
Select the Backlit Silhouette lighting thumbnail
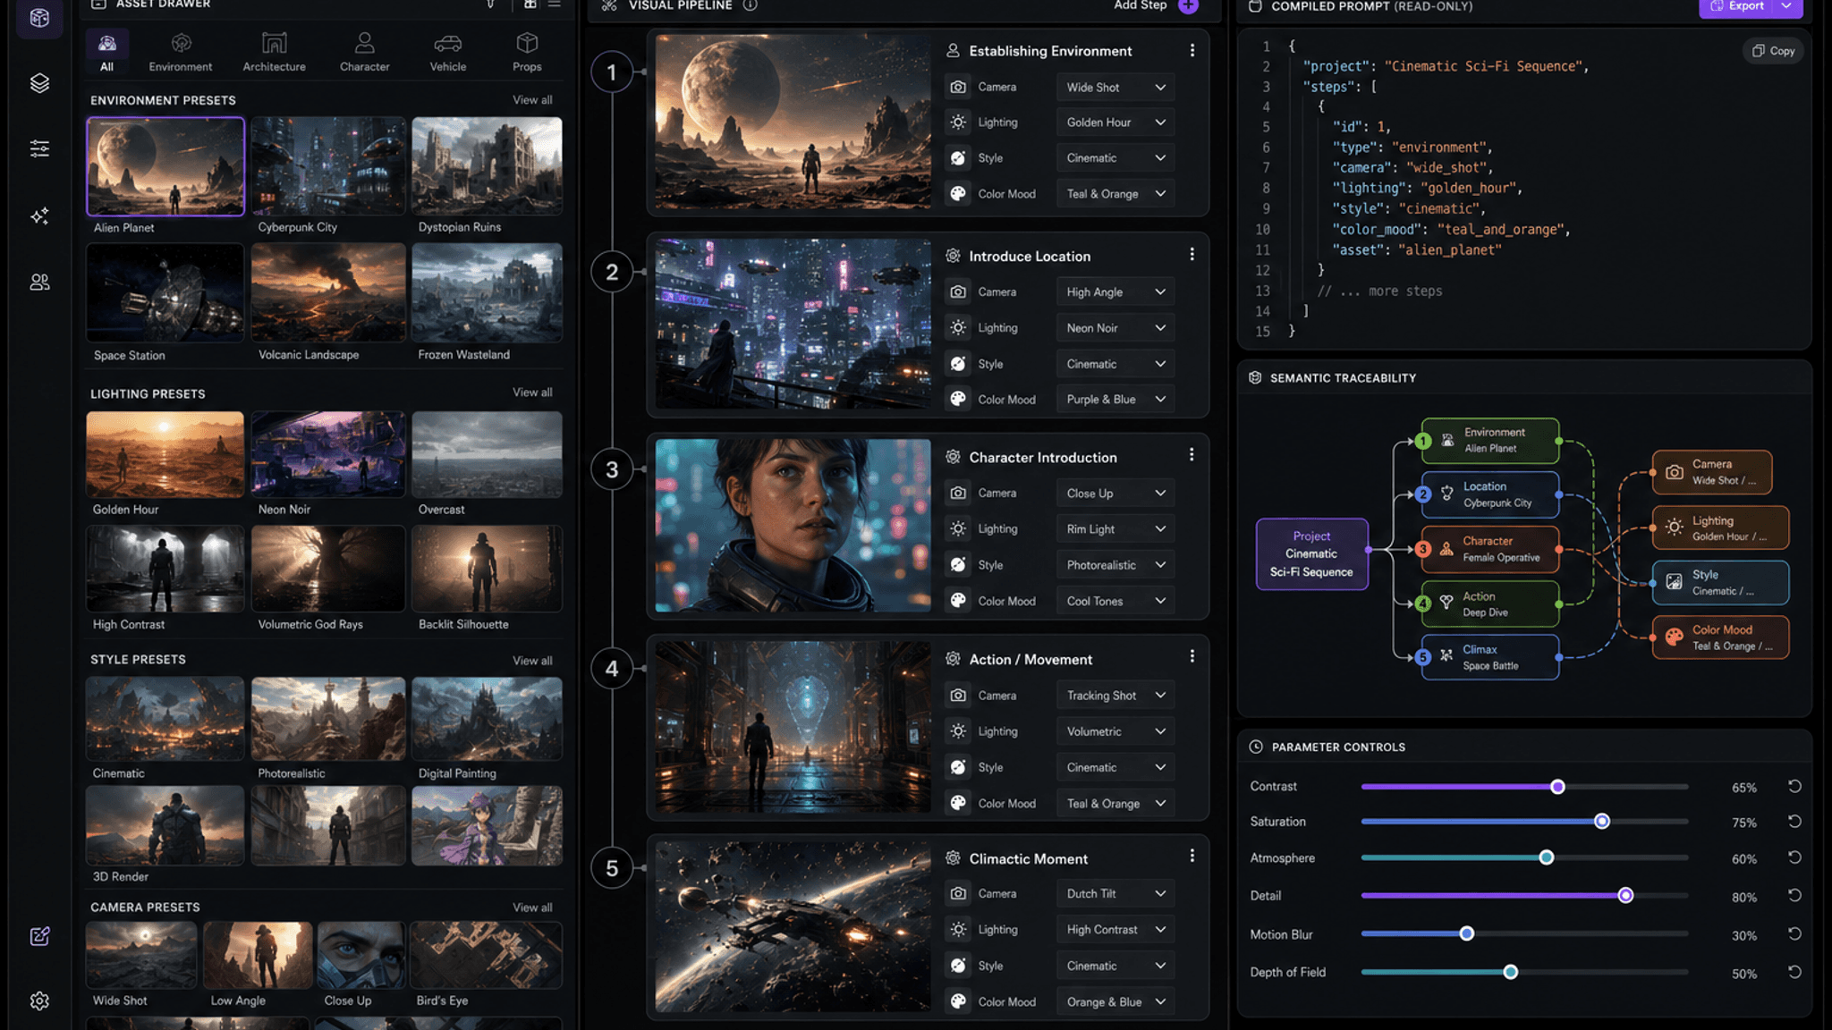[487, 569]
